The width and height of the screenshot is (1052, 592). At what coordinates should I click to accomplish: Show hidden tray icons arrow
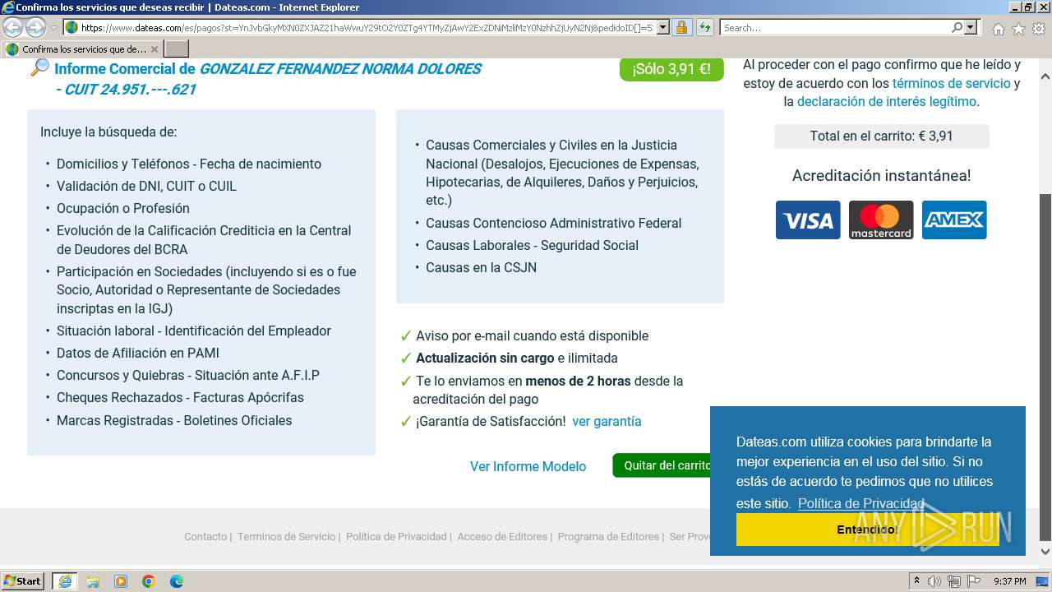917,581
